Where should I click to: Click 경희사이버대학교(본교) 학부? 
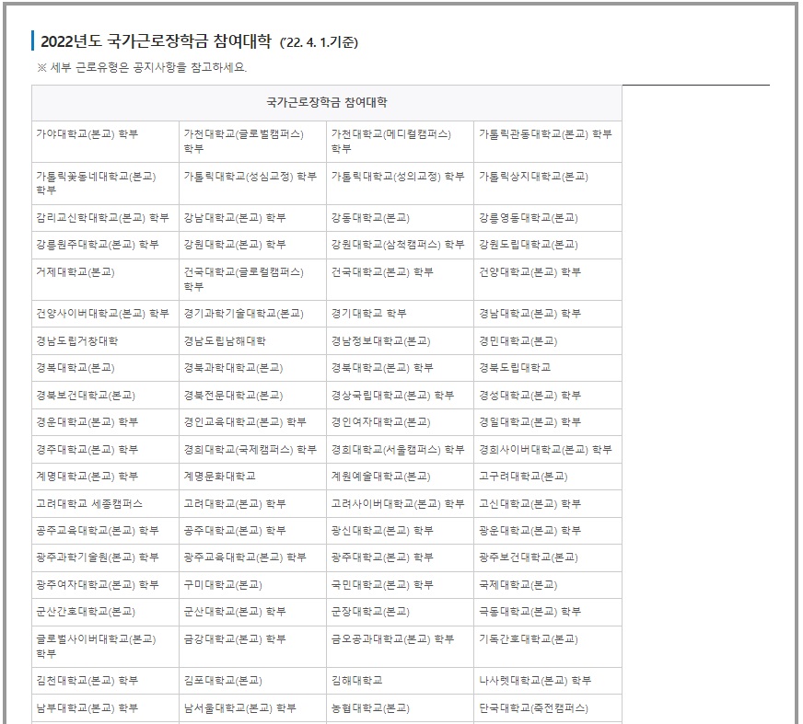click(x=545, y=450)
